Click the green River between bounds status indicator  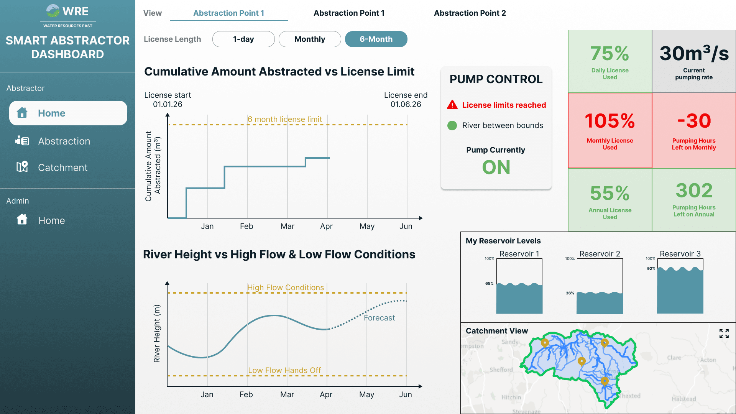[452, 125]
